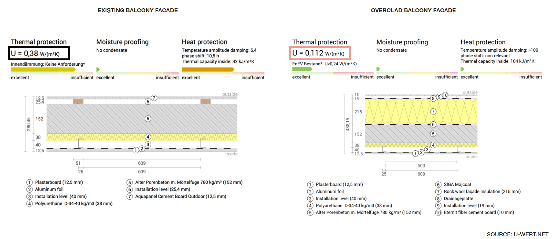Click circled 7 marker inside yellow rock wool layer

click(x=433, y=111)
